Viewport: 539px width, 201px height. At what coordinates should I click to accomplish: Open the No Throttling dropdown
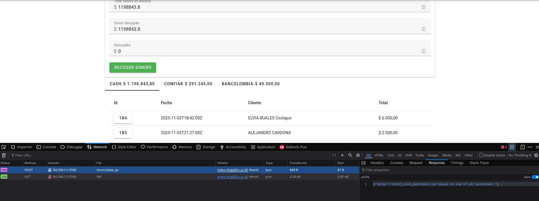click(520, 155)
